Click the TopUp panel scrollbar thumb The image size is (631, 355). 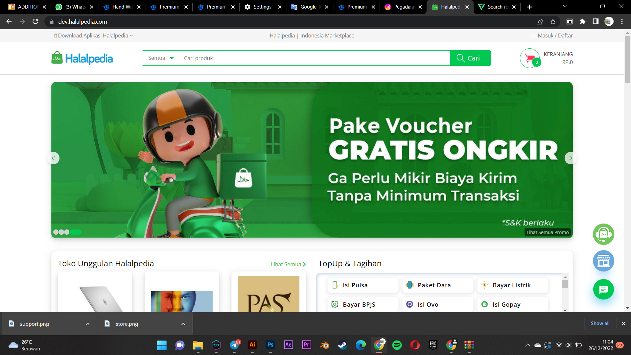(565, 284)
